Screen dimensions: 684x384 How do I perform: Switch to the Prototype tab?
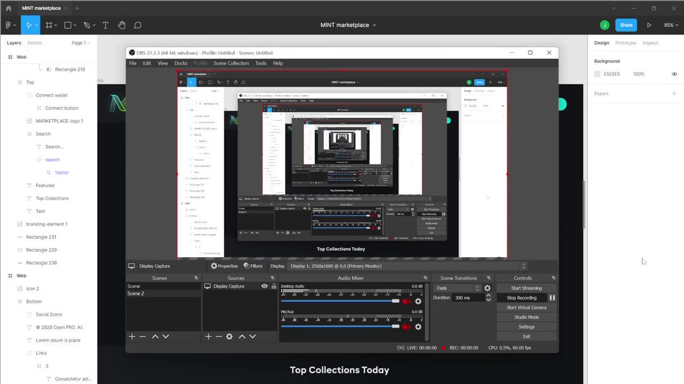[625, 43]
